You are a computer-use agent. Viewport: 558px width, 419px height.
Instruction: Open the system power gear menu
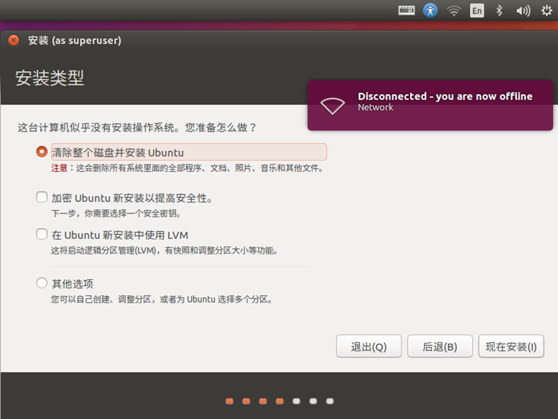point(546,11)
